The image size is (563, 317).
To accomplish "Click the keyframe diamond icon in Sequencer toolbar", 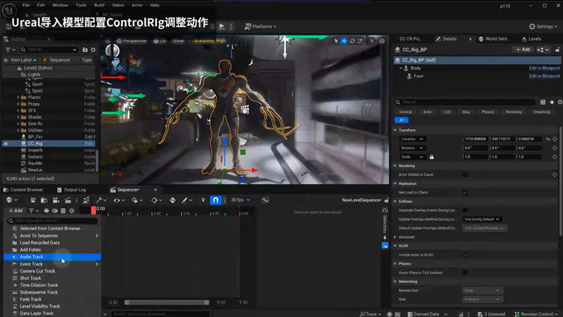I will click(x=154, y=199).
